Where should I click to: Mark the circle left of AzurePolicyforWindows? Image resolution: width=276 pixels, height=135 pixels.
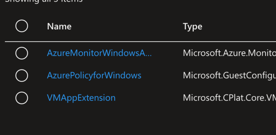(22, 75)
